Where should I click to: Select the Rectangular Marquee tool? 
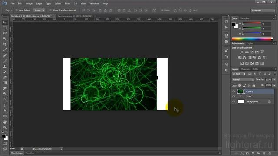point(5,28)
